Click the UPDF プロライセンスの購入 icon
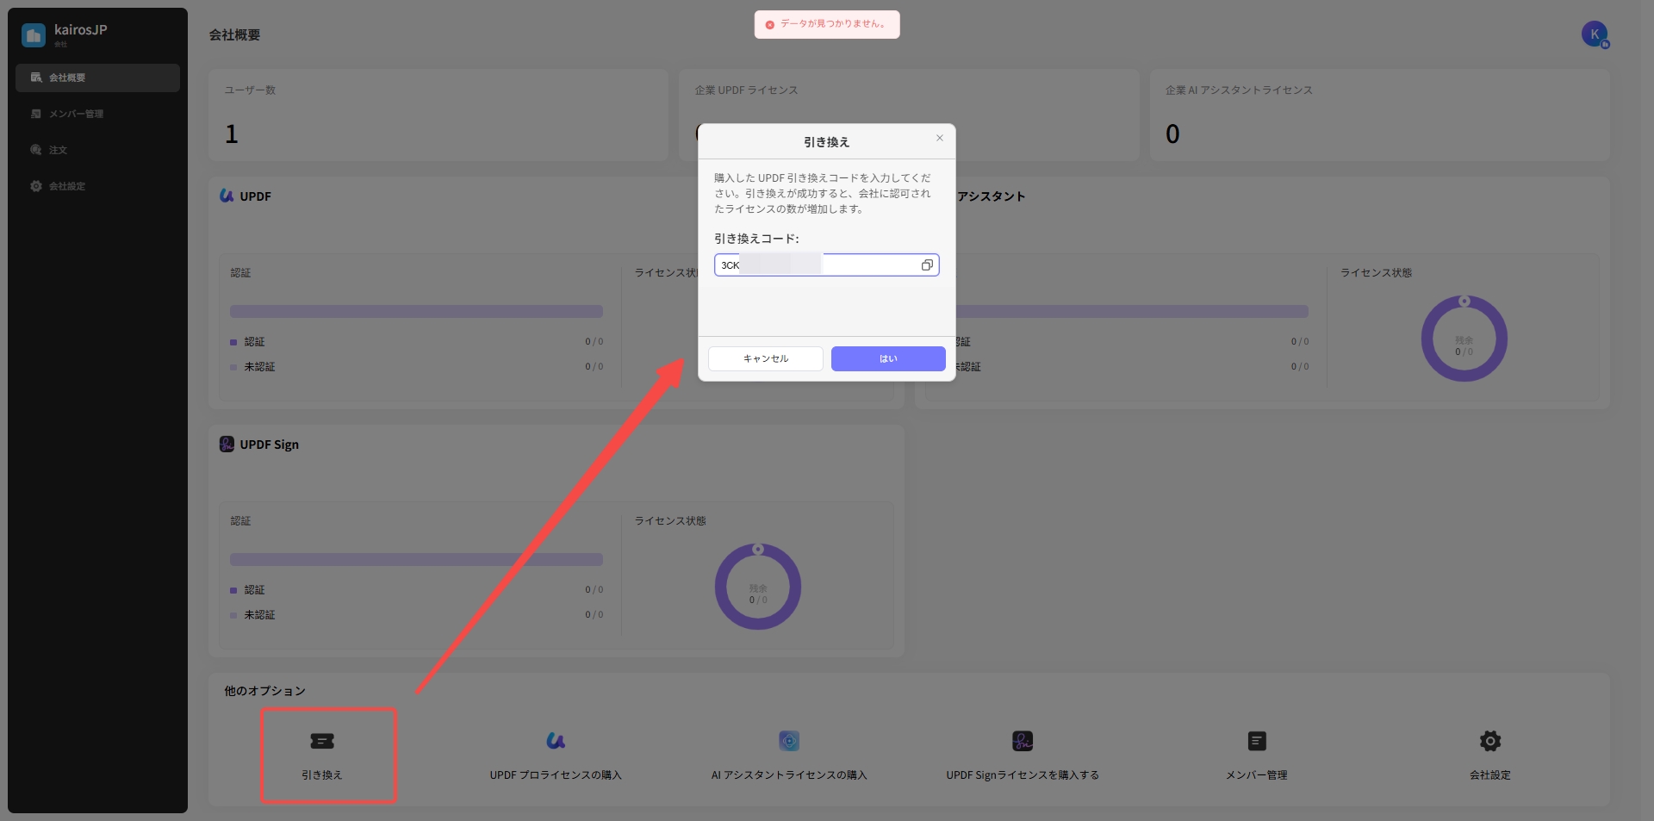Image resolution: width=1654 pixels, height=821 pixels. tap(556, 741)
